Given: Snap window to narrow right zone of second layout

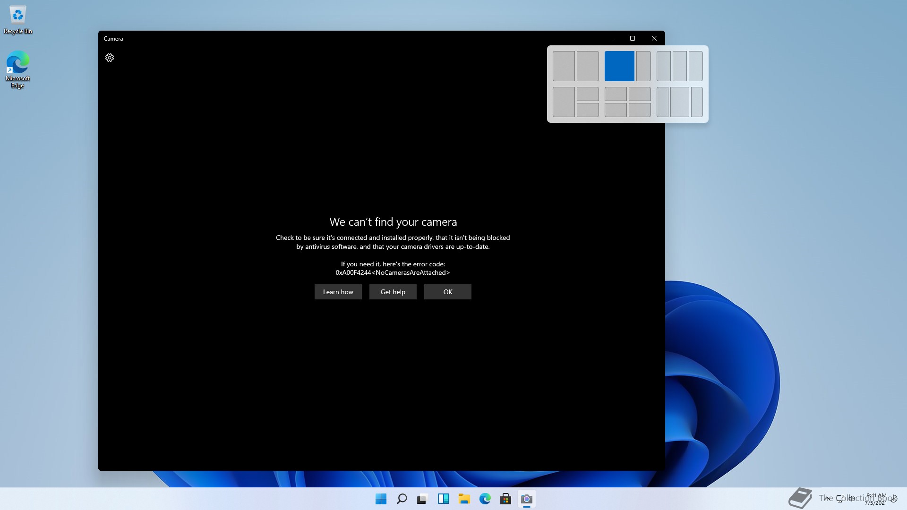Looking at the screenshot, I should [643, 66].
